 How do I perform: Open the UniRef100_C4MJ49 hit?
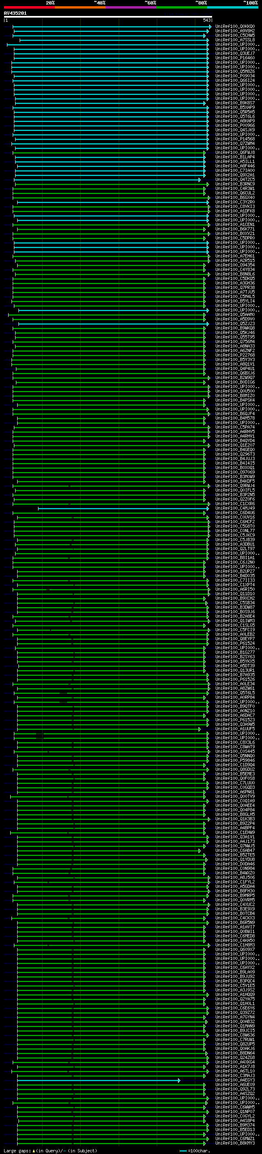[235, 508]
